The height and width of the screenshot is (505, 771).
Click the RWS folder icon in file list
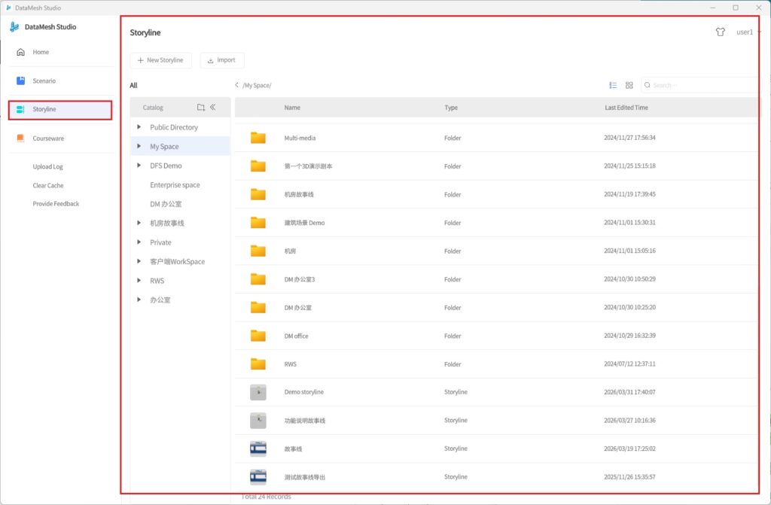[258, 364]
